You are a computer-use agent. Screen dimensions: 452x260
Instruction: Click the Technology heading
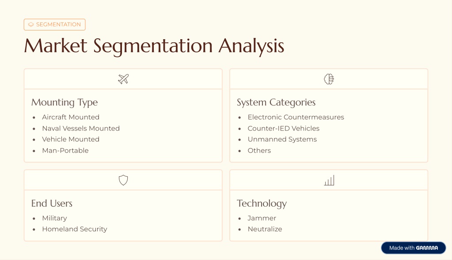(x=262, y=203)
